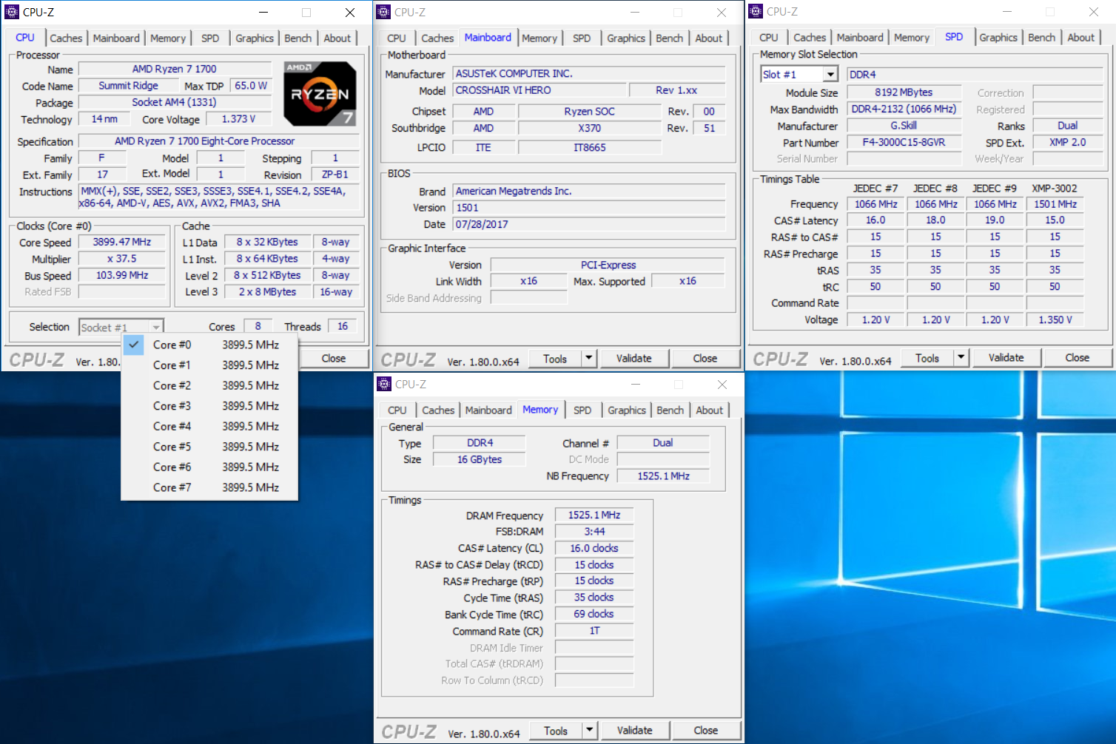Minimize the Memory CPU-Z window
The height and width of the screenshot is (744, 1116).
[x=636, y=384]
